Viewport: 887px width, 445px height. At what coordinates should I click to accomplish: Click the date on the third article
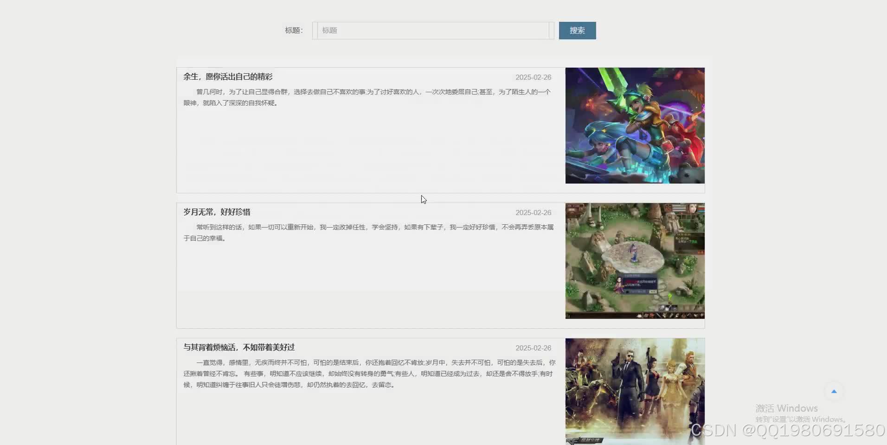tap(533, 348)
